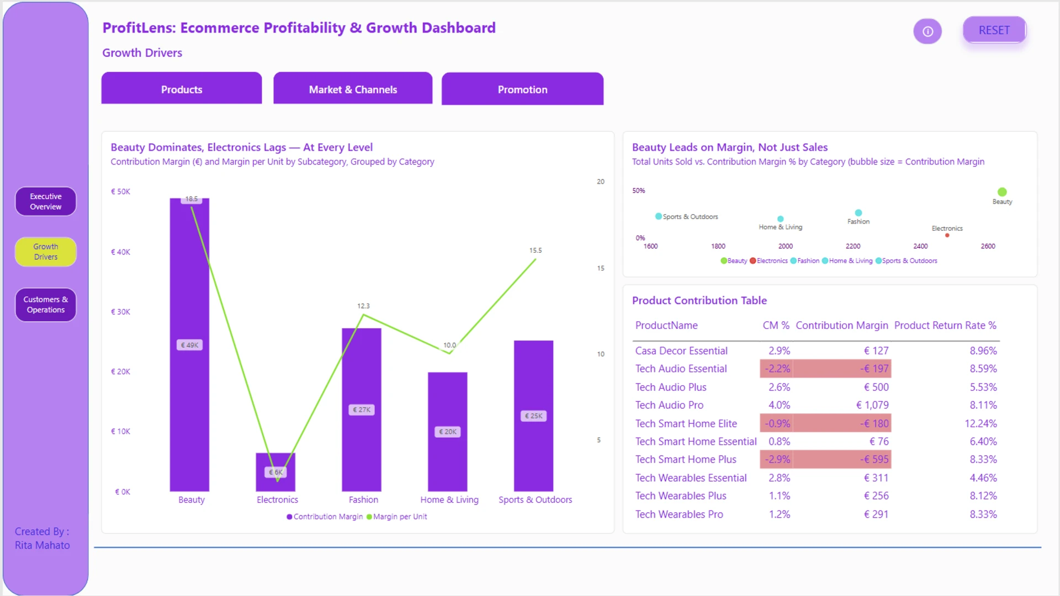Select the Beauty bubble in scatter chart

(x=1002, y=192)
